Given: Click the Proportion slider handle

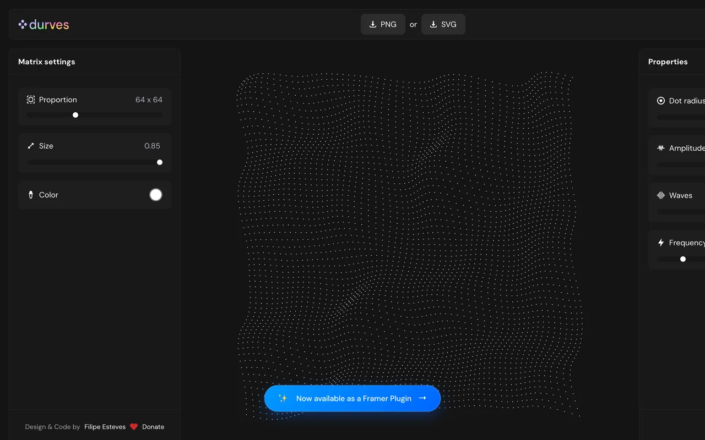Looking at the screenshot, I should pos(75,115).
